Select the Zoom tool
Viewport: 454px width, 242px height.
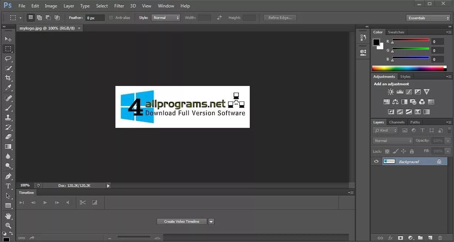click(9, 225)
